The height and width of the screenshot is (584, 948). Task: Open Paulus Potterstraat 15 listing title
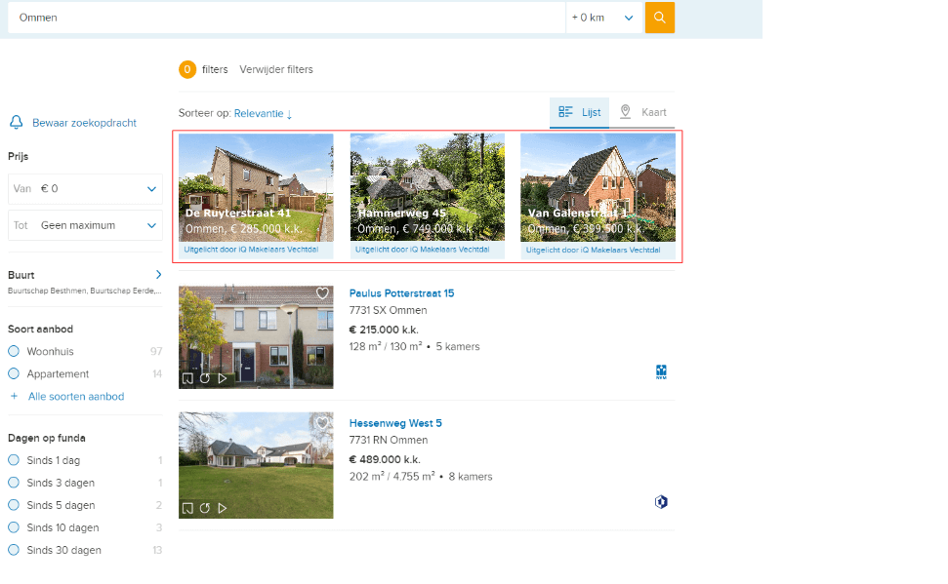pyautogui.click(x=401, y=293)
